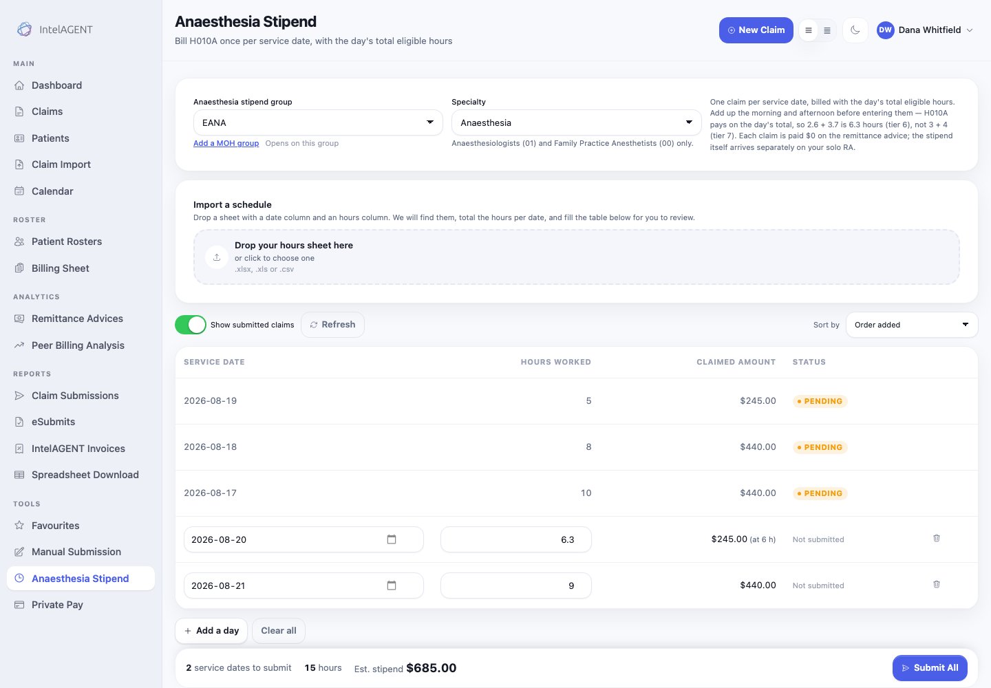Open the Anaesthesia stipend group dropdown
The image size is (991, 688).
[x=318, y=122]
